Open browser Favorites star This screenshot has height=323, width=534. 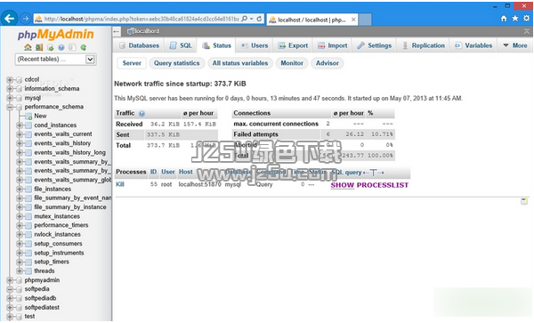click(x=515, y=19)
